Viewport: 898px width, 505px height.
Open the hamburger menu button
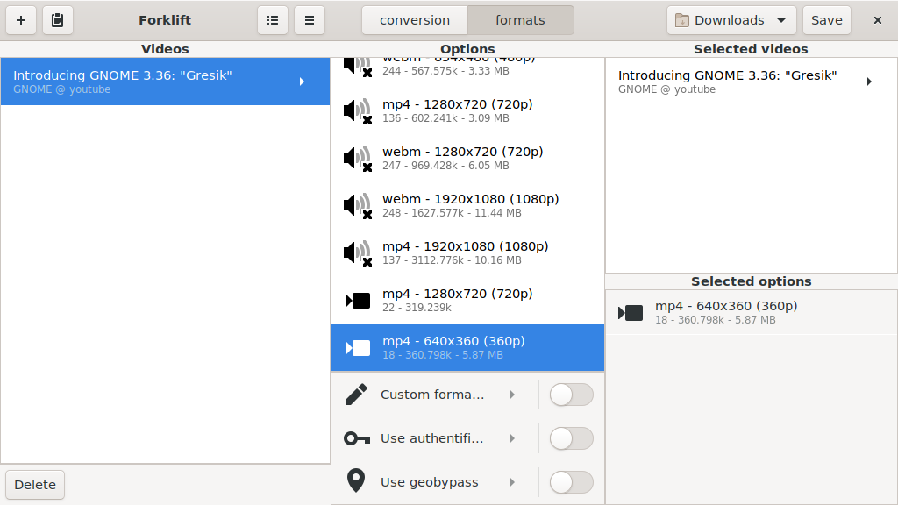coord(310,20)
